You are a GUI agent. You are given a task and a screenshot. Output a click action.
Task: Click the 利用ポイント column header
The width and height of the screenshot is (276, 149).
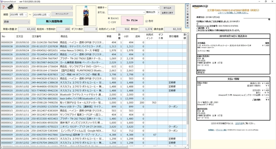[x=151, y=36]
